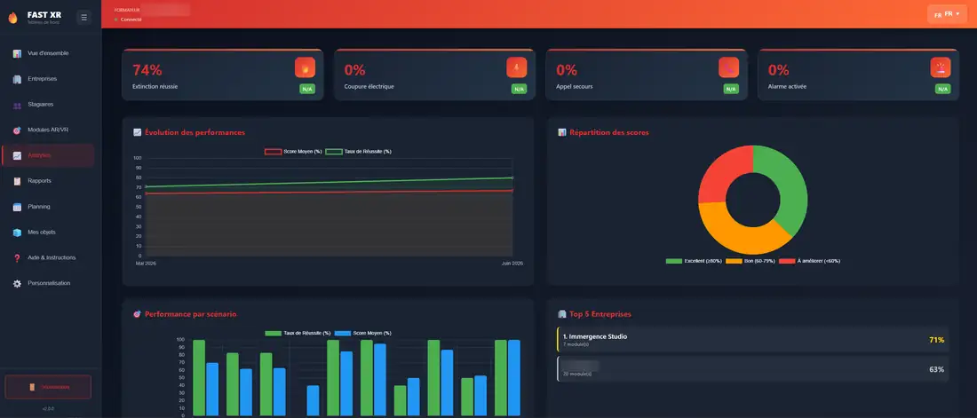Click the phone icon on Appel secours card
The height and width of the screenshot is (418, 977).
tap(728, 67)
